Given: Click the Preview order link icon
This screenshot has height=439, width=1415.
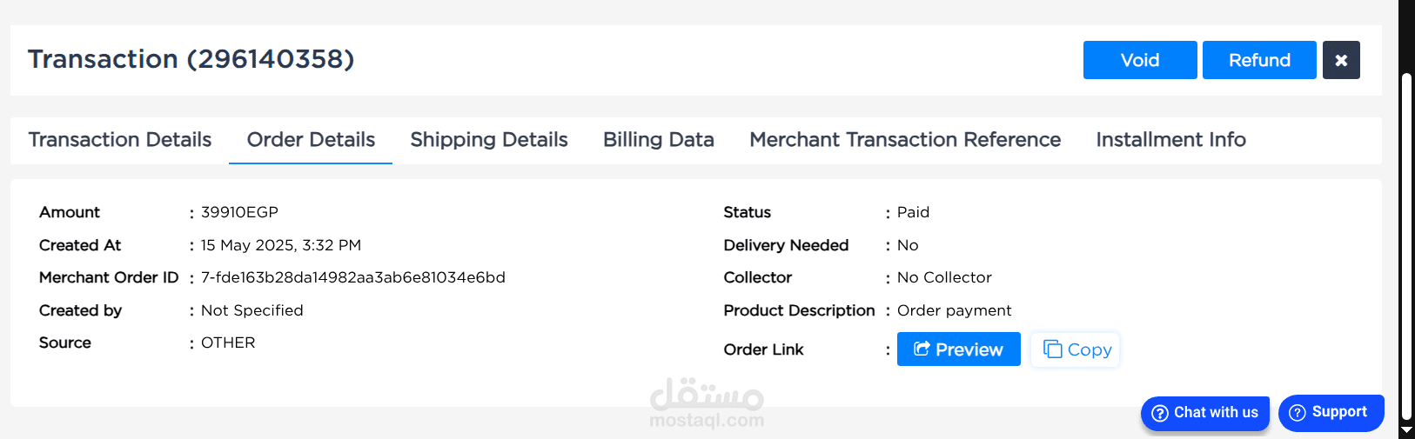Looking at the screenshot, I should 922,349.
